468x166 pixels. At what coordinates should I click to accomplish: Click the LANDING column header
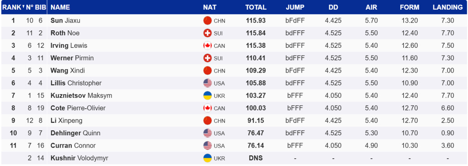click(x=447, y=7)
